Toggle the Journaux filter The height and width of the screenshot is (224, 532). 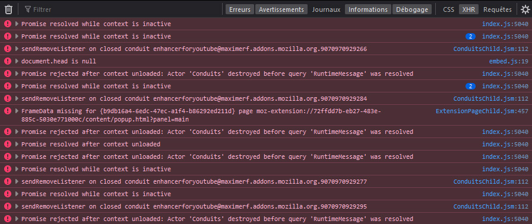pos(326,9)
